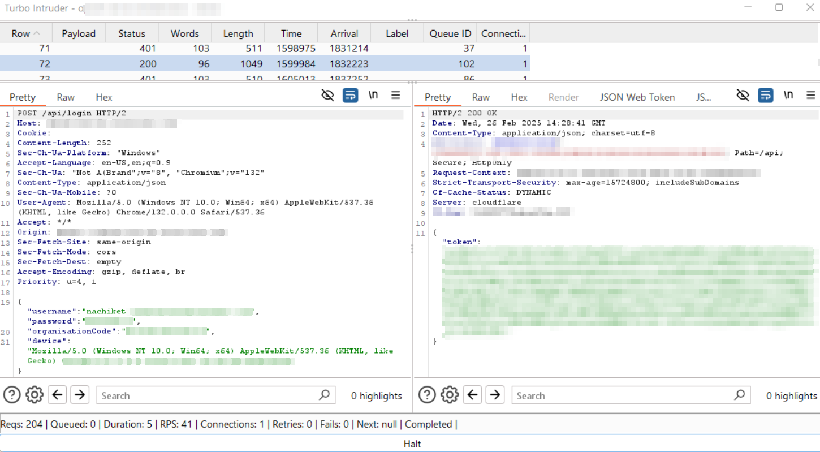Open hamburger menu in request pane
This screenshot has width=820, height=452.
click(396, 96)
